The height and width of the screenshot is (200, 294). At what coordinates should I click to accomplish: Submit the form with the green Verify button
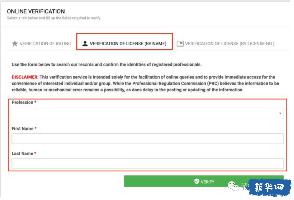point(204,181)
